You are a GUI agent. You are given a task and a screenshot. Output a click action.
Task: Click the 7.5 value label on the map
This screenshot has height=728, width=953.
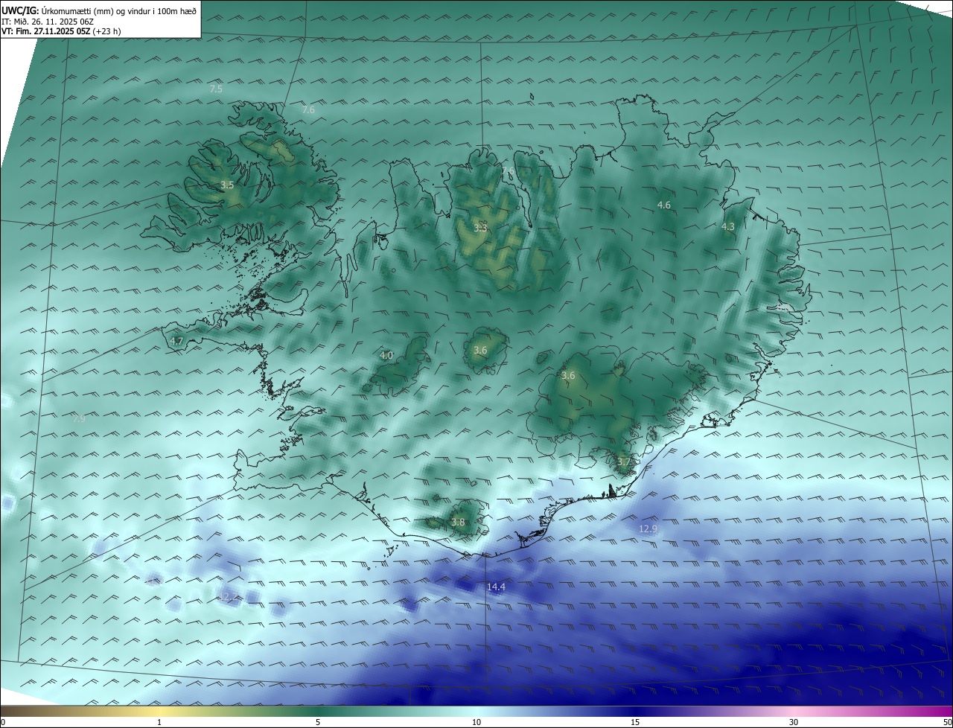tap(216, 89)
